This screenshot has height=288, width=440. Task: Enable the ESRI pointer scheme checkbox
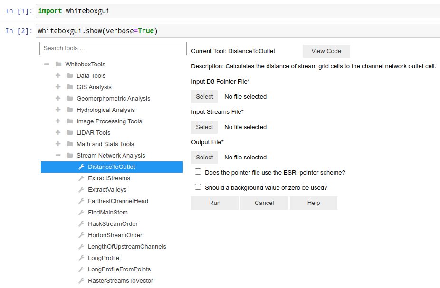click(198, 172)
